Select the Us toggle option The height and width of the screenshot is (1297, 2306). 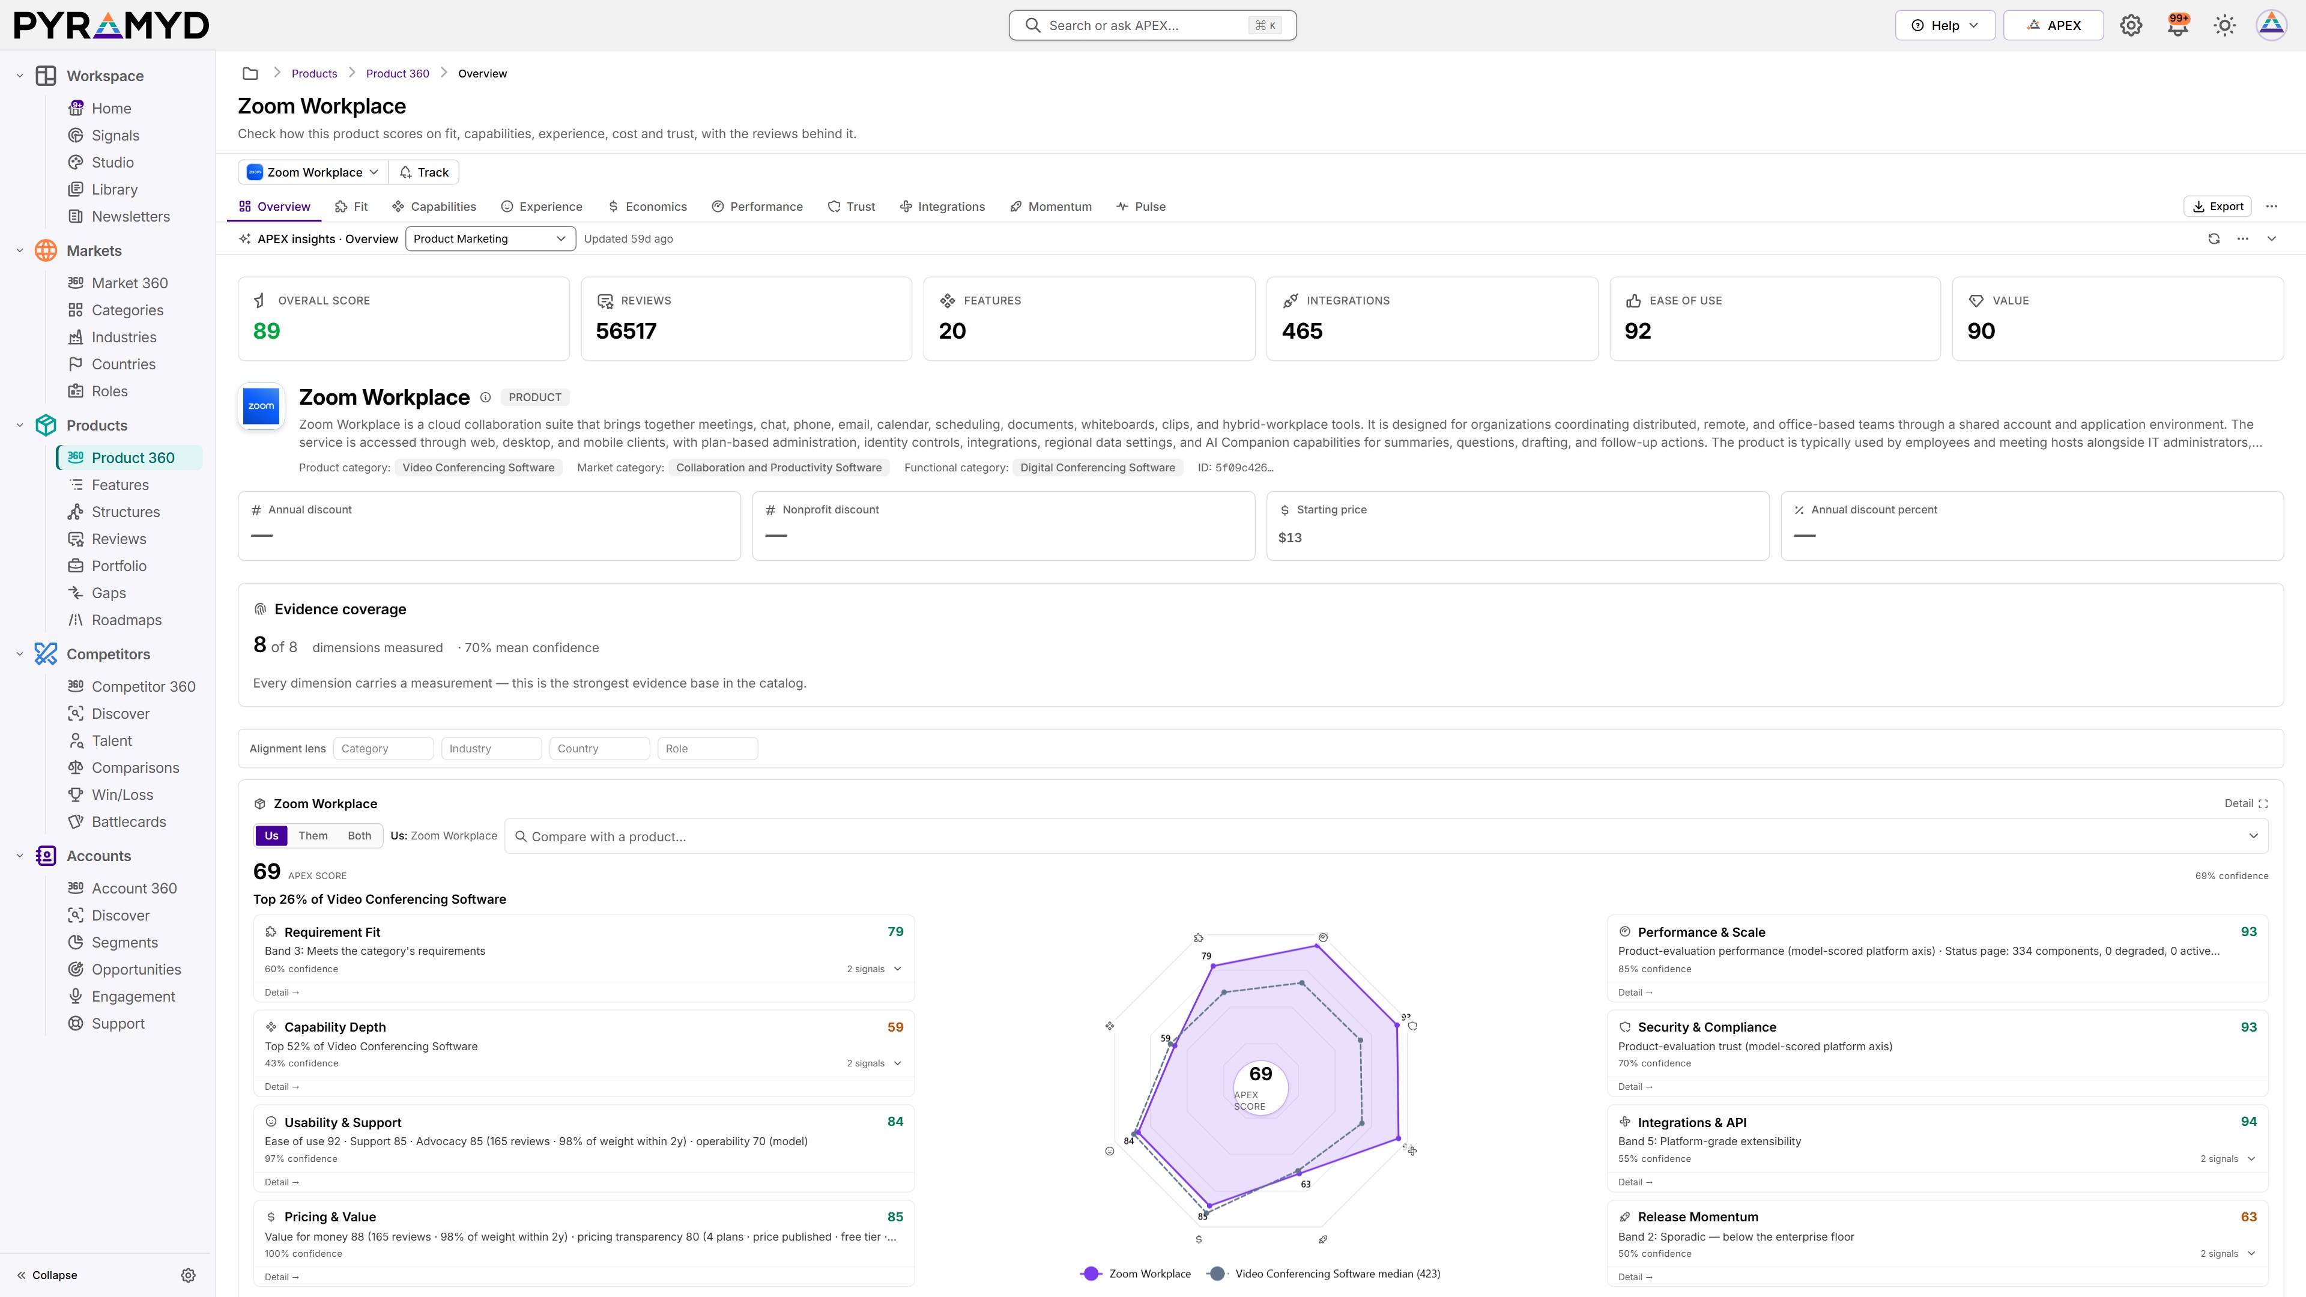point(271,836)
